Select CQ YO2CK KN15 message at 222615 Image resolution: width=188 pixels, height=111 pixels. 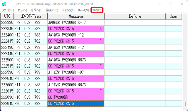pyautogui.click(x=76, y=91)
